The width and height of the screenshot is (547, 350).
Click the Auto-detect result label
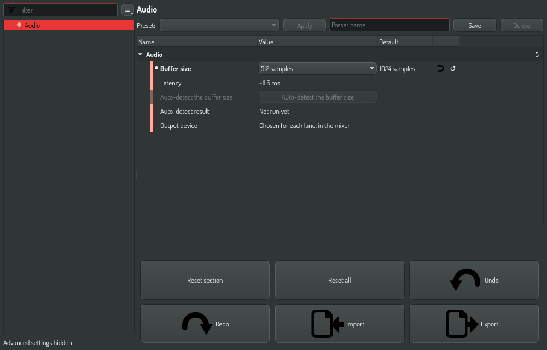coord(184,111)
